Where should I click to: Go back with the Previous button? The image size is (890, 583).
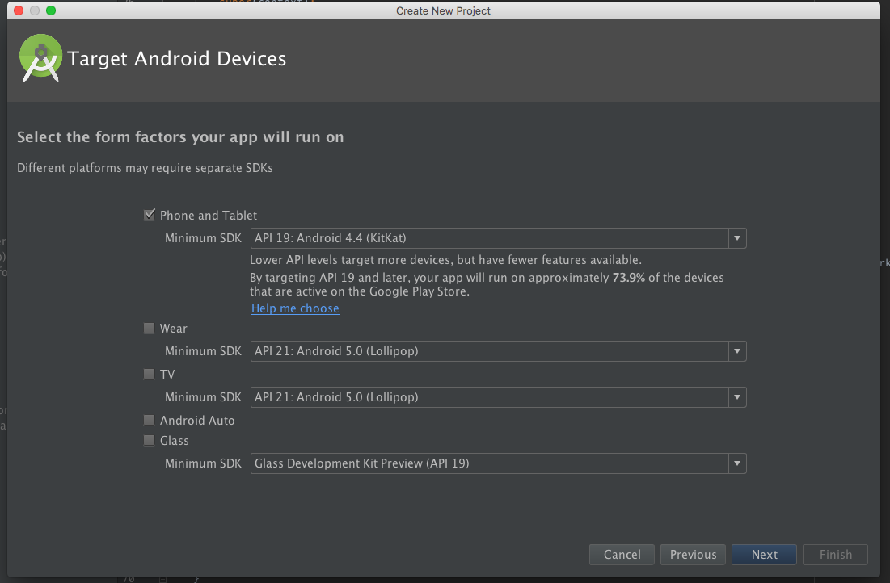[x=693, y=555]
